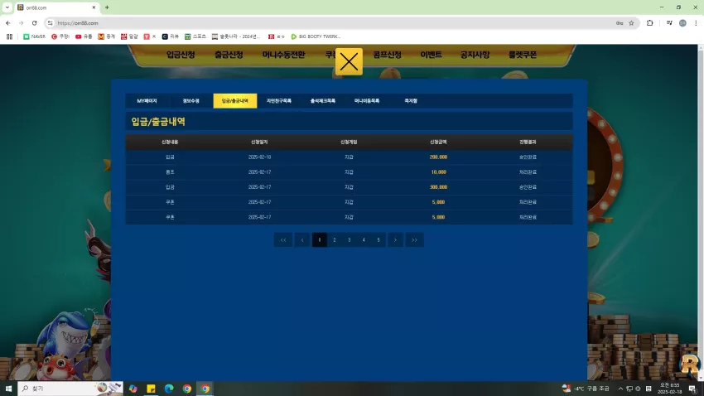Viewport: 704px width, 396px height.
Task: Open the first Chrome taskbar icon
Action: [x=187, y=389]
